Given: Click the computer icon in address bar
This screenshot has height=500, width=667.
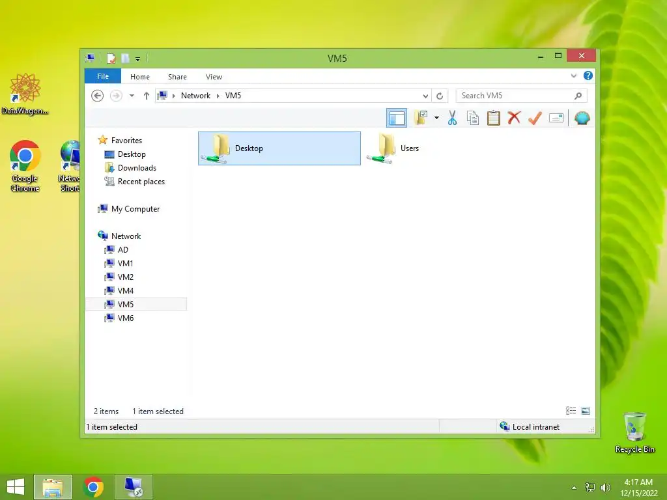Looking at the screenshot, I should tap(162, 96).
